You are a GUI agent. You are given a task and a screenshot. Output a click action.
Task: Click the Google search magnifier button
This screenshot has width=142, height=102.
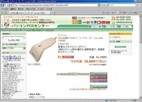pyautogui.click(x=137, y=5)
